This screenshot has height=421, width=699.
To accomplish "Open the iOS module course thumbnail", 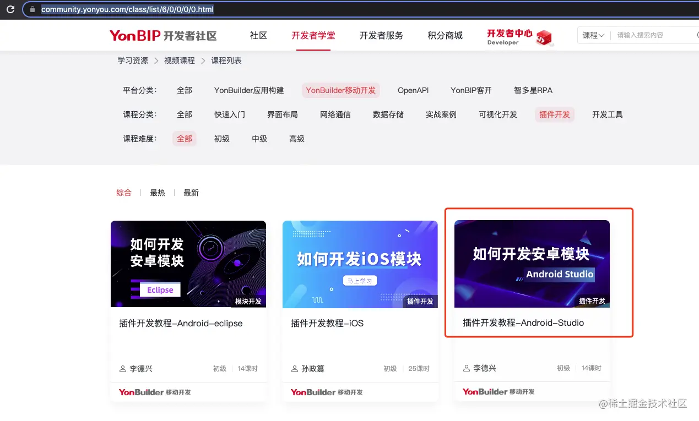I will point(360,264).
